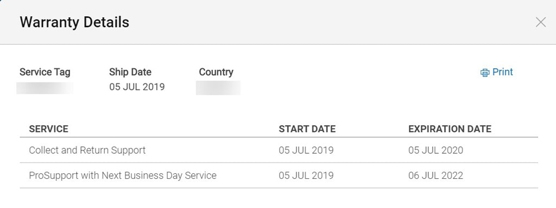
Task: Select the ship date 05 JUL 2019
Action: point(137,87)
